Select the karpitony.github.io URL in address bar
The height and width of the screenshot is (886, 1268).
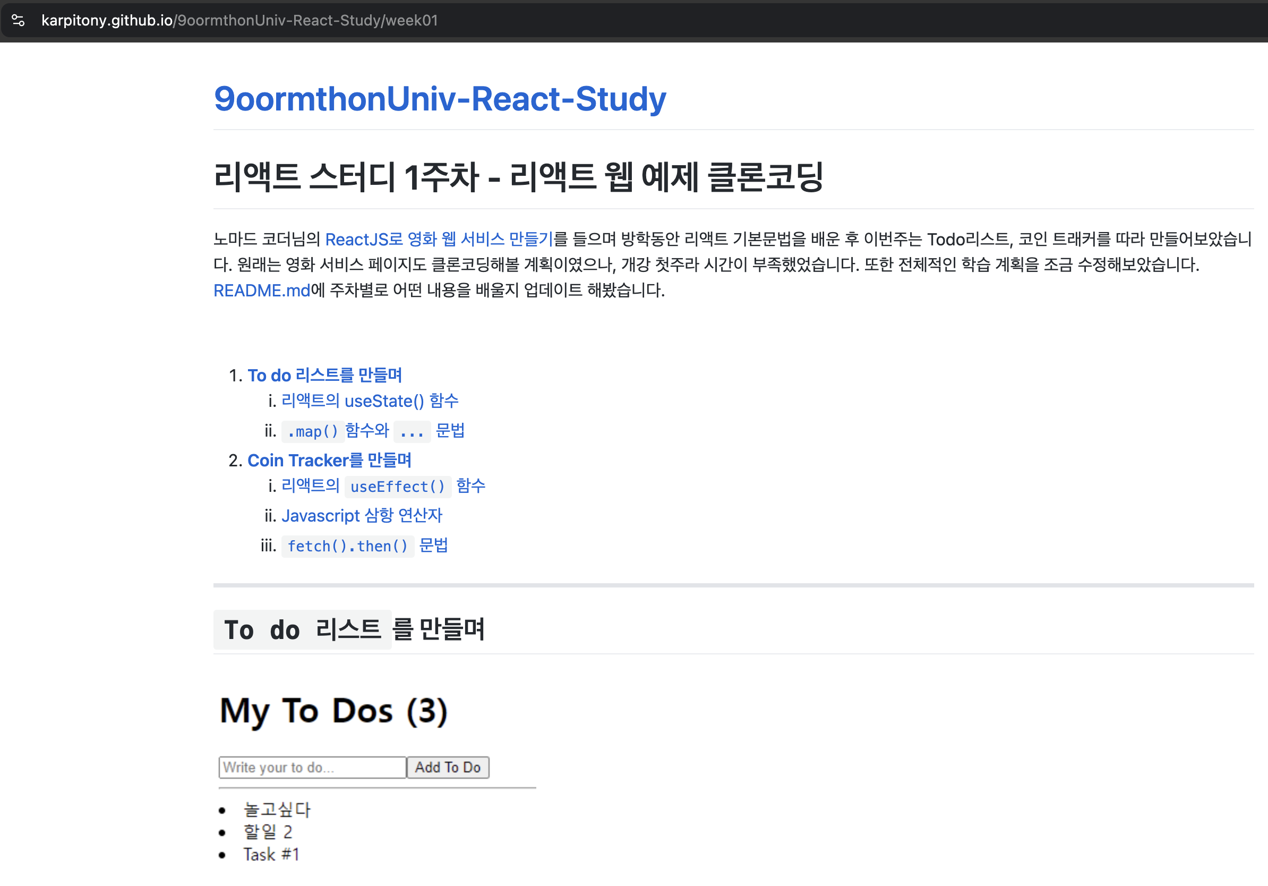click(x=239, y=20)
